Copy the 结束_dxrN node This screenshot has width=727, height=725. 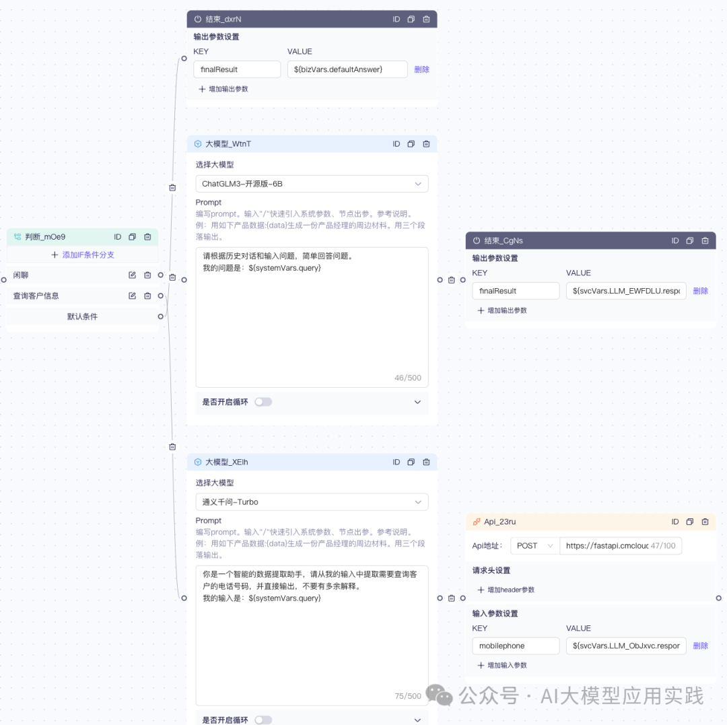point(411,19)
